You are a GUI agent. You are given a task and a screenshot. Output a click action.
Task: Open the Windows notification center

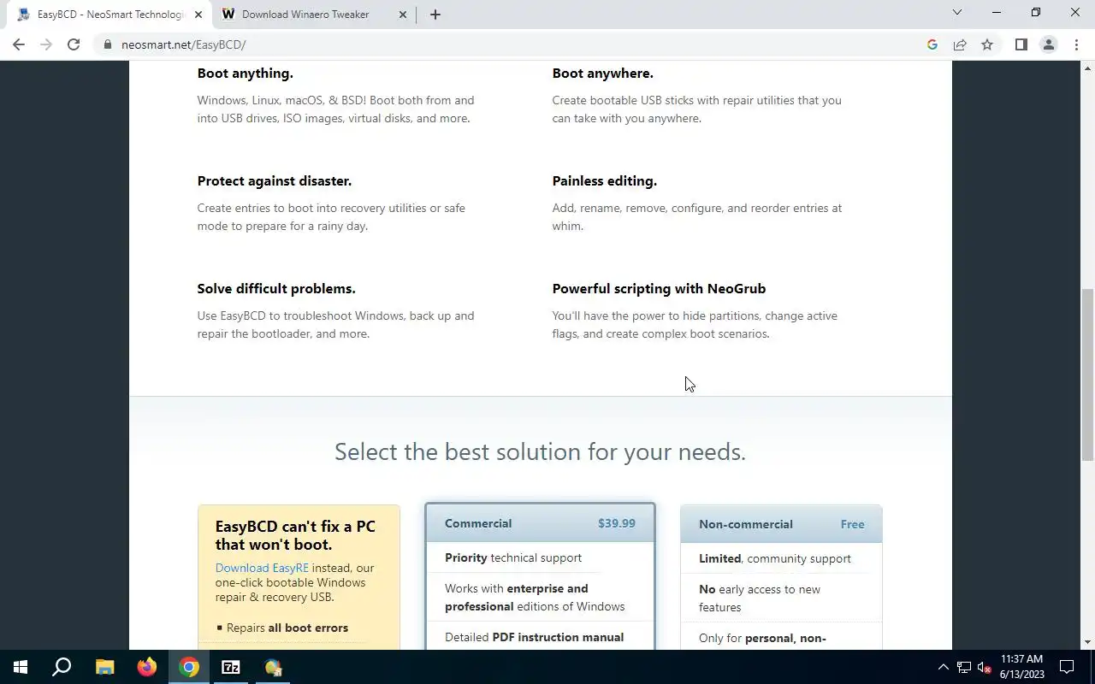click(1067, 667)
